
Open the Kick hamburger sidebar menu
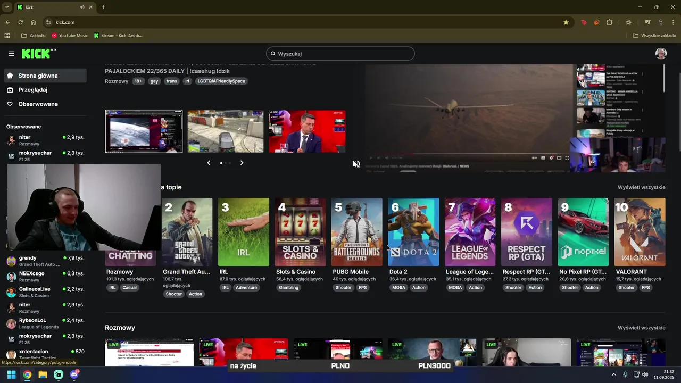click(x=11, y=54)
